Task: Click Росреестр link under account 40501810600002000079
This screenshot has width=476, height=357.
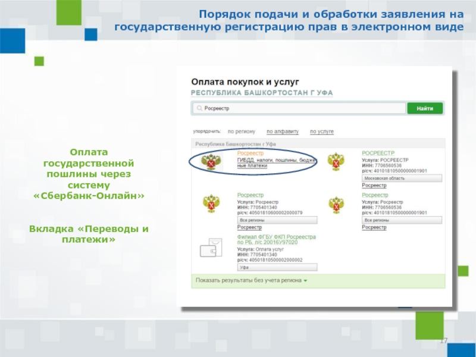Action: click(249, 227)
